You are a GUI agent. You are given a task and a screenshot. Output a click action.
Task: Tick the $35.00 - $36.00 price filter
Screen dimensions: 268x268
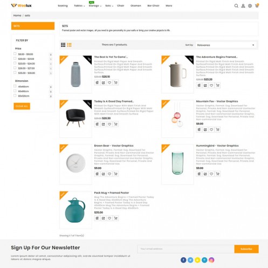tap(15, 72)
